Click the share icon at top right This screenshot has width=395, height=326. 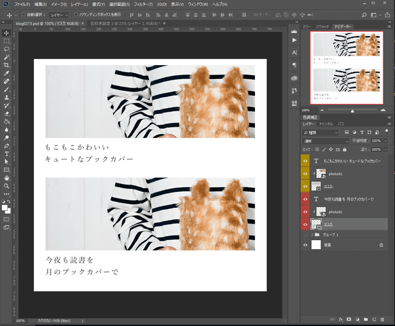(x=387, y=15)
